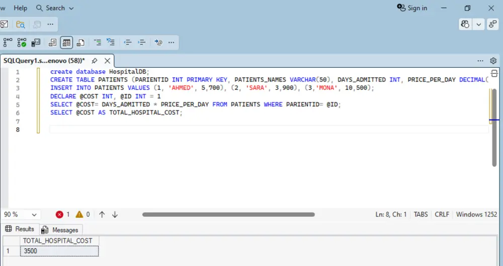Click the DECLARE @COST INT line
The width and height of the screenshot is (503, 266).
[x=105, y=96]
